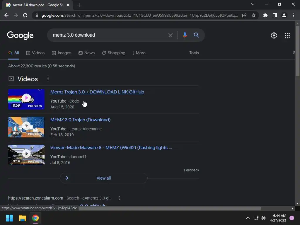Screen dimensions: 300x225
Task: Click the Google logo
Action: point(20,35)
